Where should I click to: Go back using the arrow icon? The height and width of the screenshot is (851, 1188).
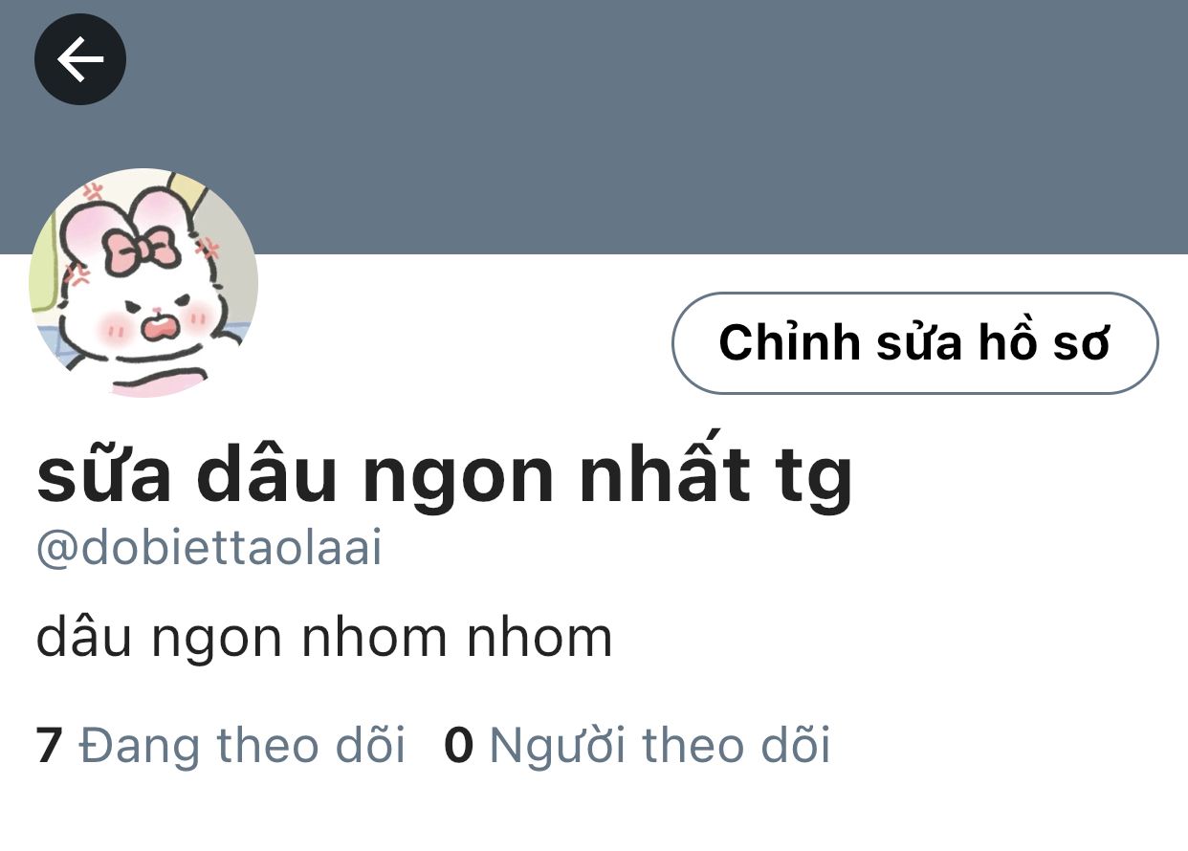coord(80,60)
